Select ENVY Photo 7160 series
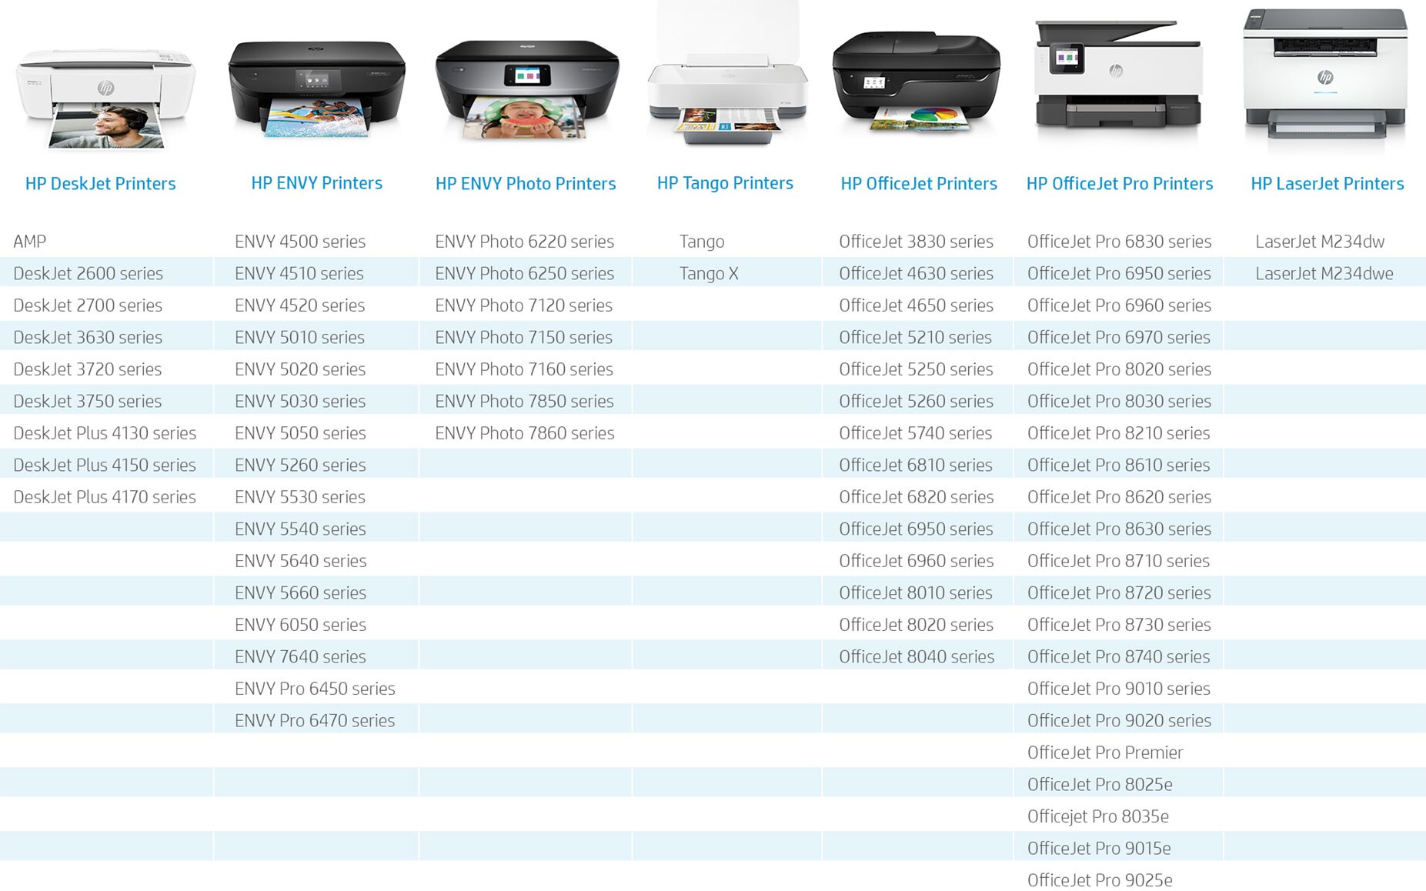The image size is (1426, 891). [x=524, y=369]
